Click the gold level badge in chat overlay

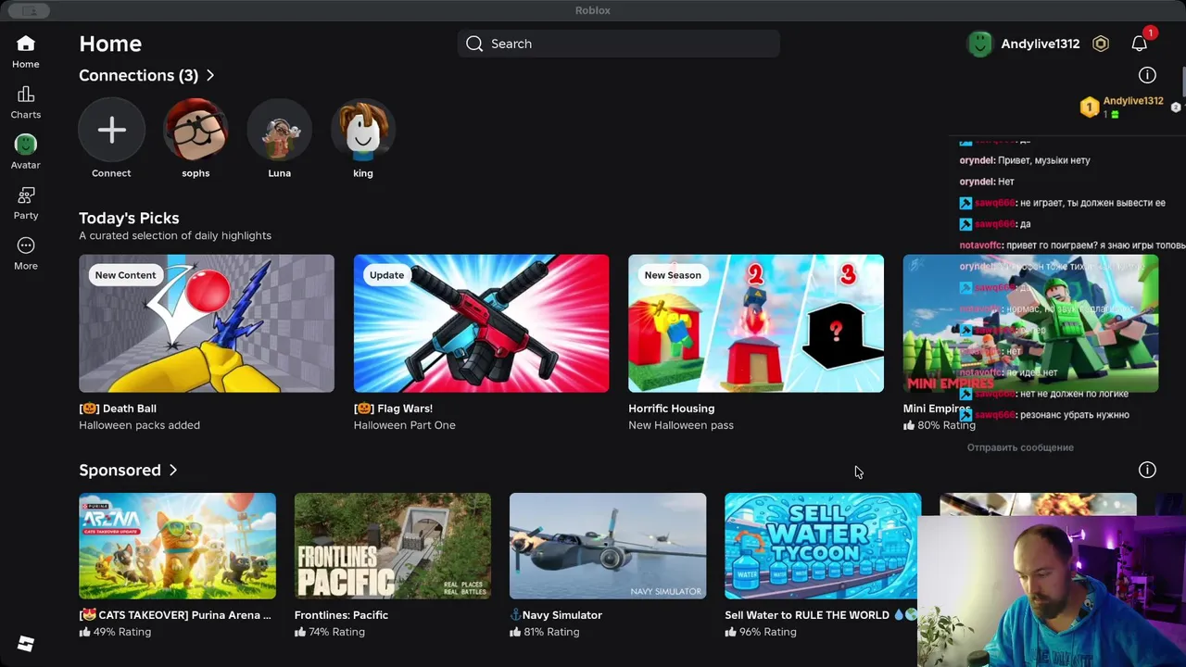tap(1090, 107)
